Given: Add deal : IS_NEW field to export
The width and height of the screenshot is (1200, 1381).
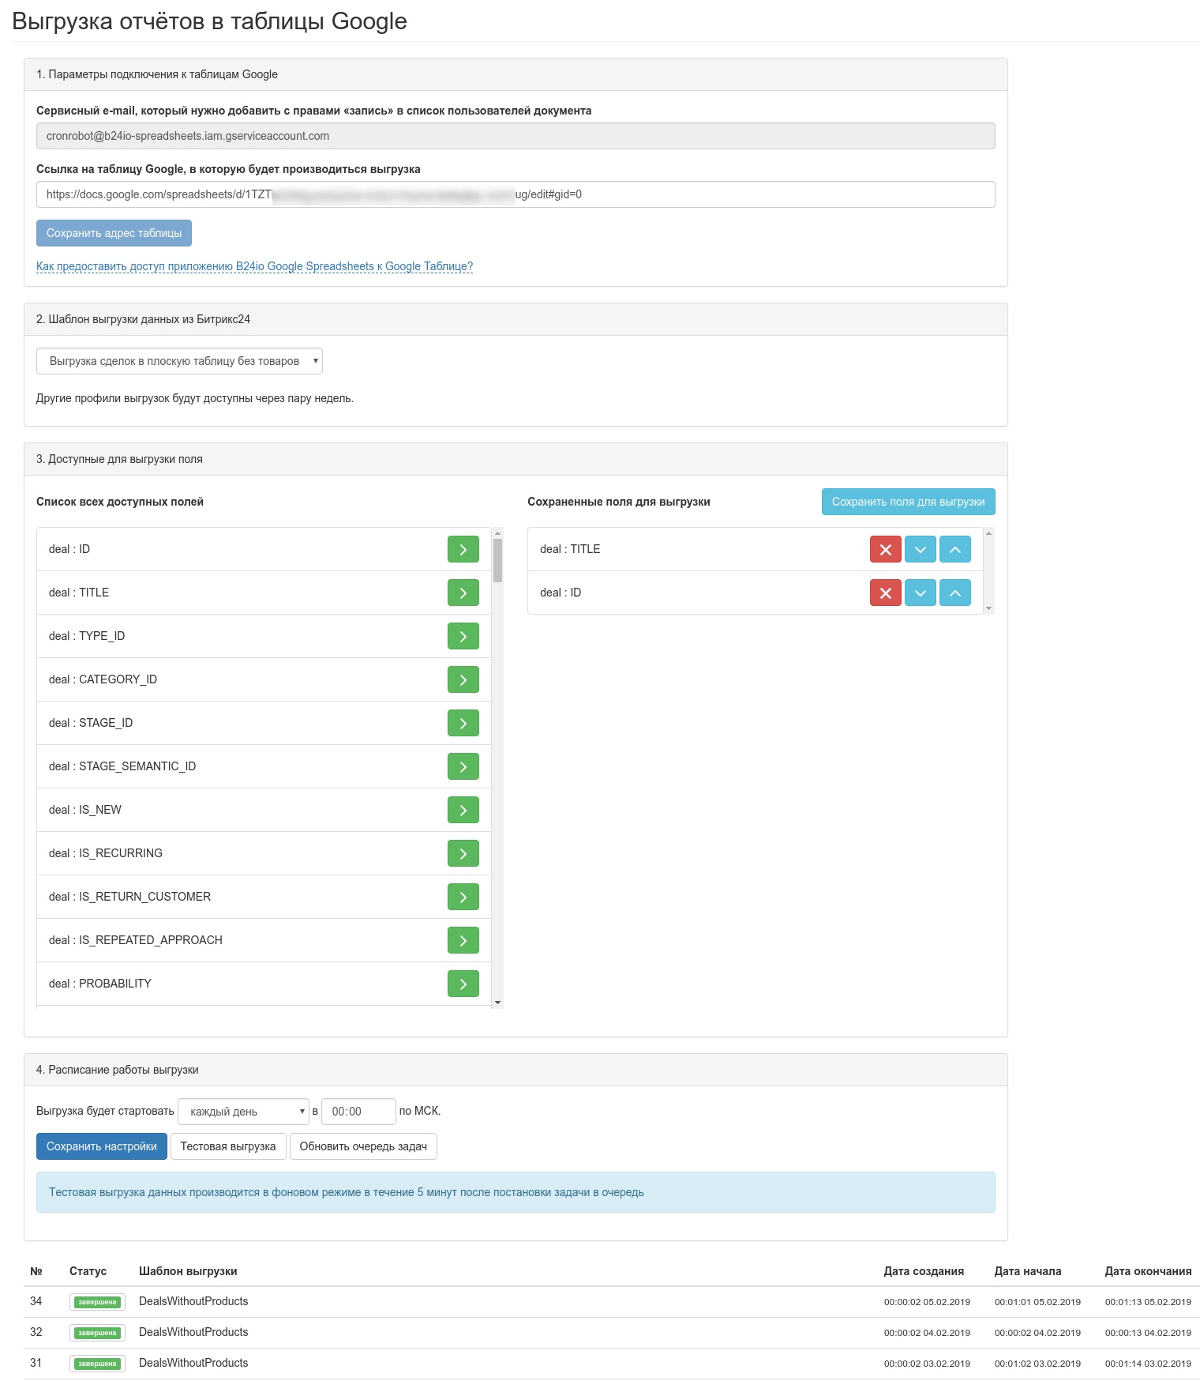Looking at the screenshot, I should tap(463, 810).
